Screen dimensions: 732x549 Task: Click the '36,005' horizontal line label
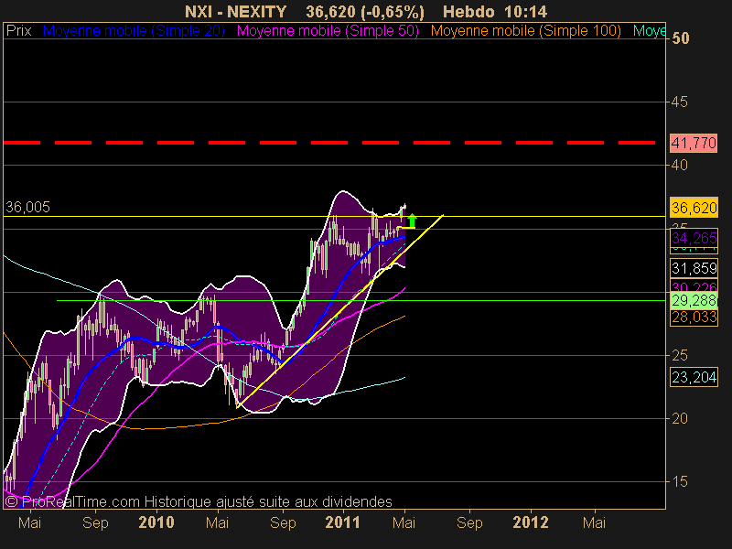click(27, 208)
